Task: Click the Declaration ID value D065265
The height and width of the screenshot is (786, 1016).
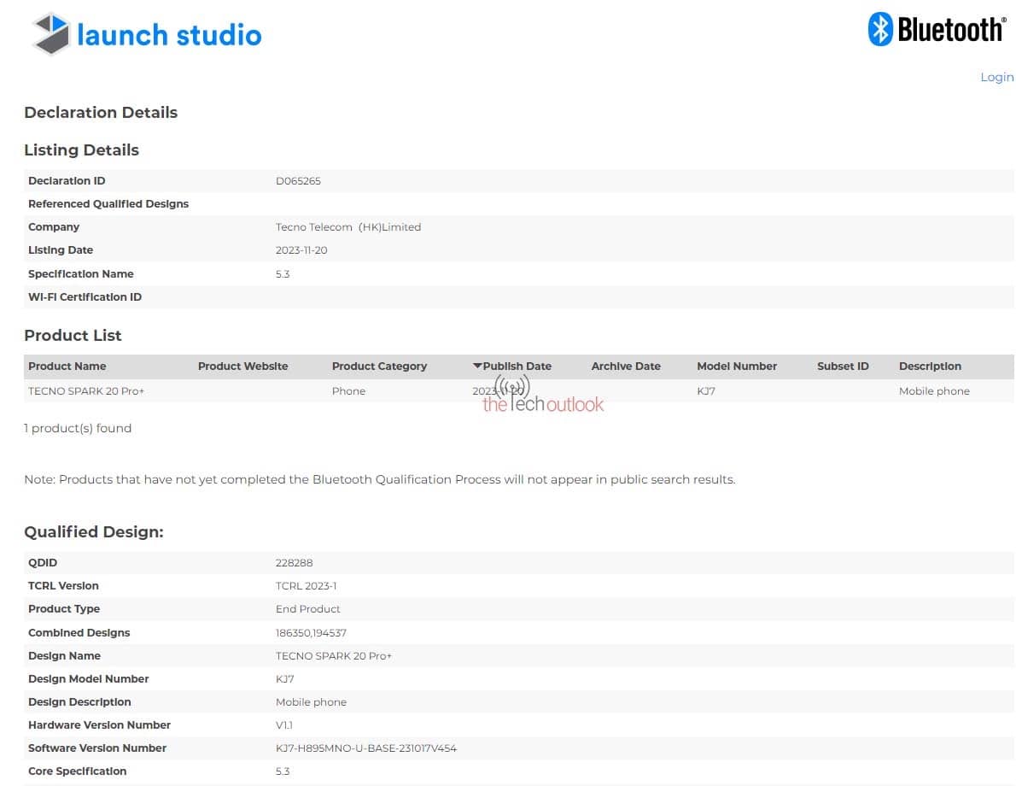Action: (298, 180)
